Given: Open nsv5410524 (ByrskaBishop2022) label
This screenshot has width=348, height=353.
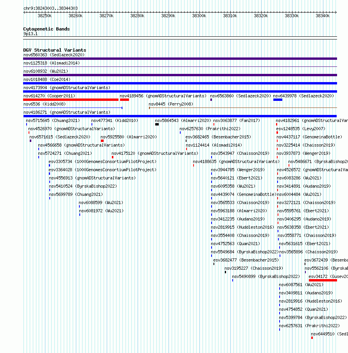Looking at the screenshot, I should coord(83,186).
